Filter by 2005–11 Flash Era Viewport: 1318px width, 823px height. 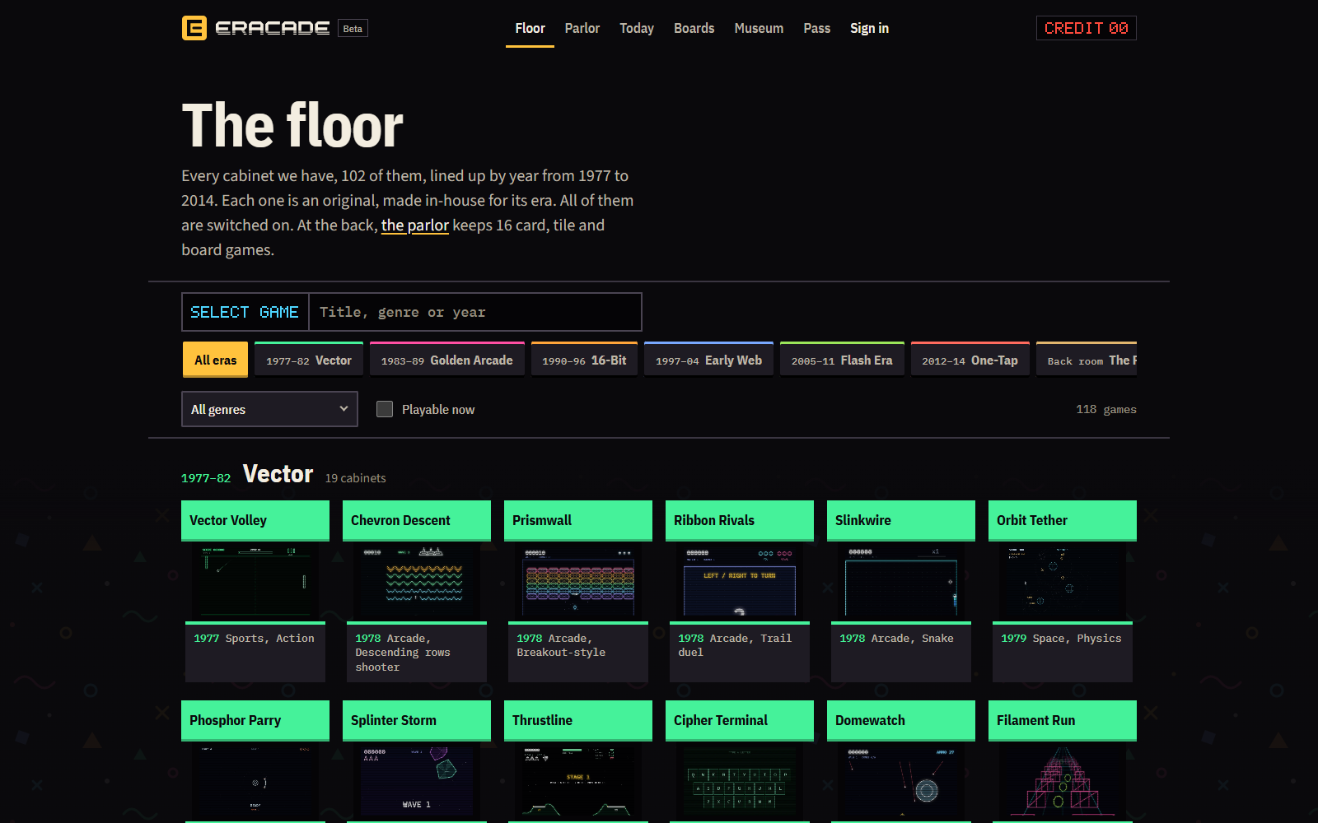click(x=842, y=360)
